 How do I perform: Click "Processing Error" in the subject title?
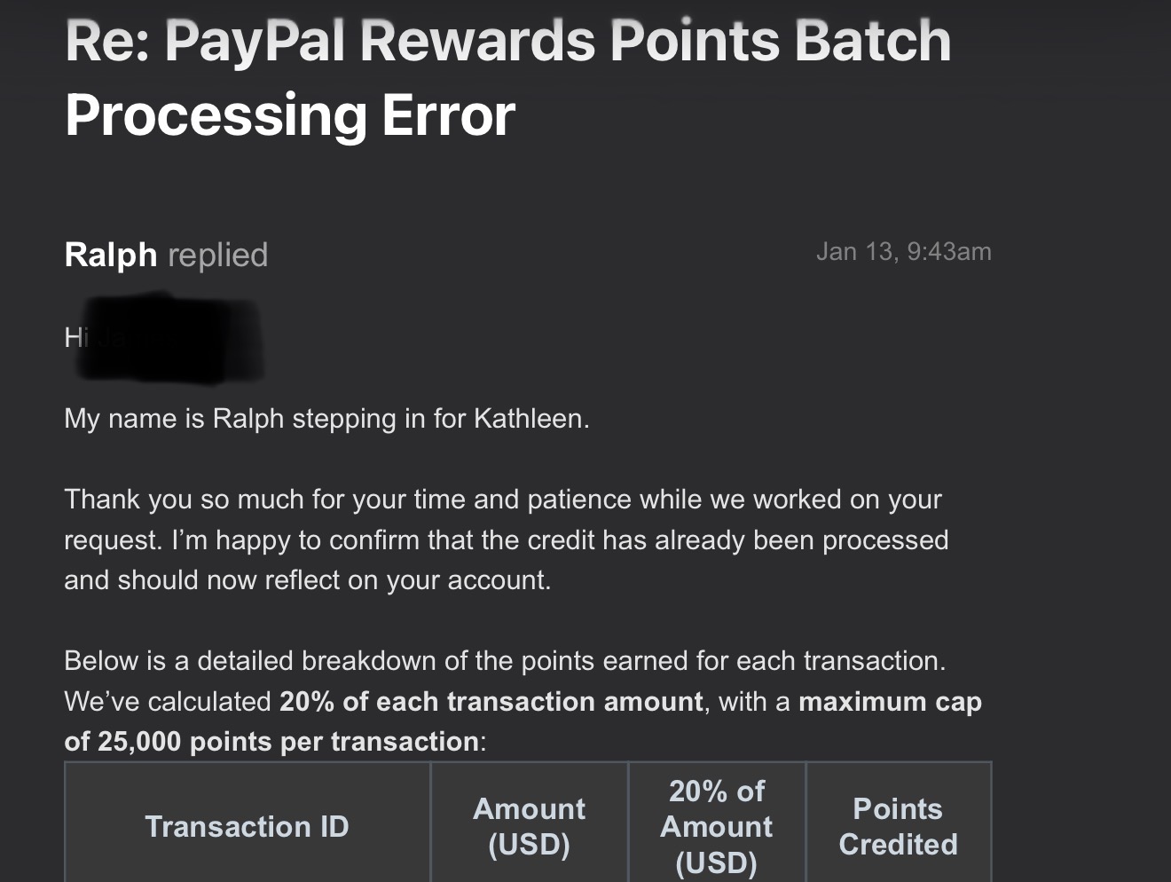pyautogui.click(x=290, y=115)
